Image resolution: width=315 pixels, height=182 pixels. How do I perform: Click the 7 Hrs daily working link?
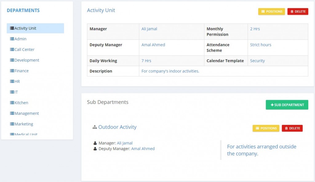point(146,61)
